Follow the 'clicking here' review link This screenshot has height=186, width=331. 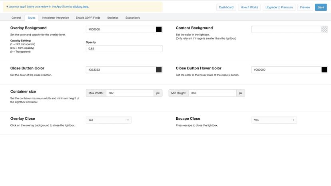[x=81, y=6]
